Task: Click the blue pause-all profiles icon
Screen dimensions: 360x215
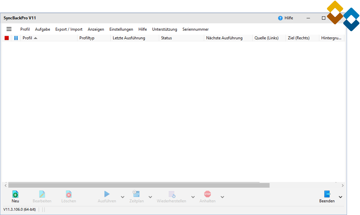Action: [x=16, y=38]
